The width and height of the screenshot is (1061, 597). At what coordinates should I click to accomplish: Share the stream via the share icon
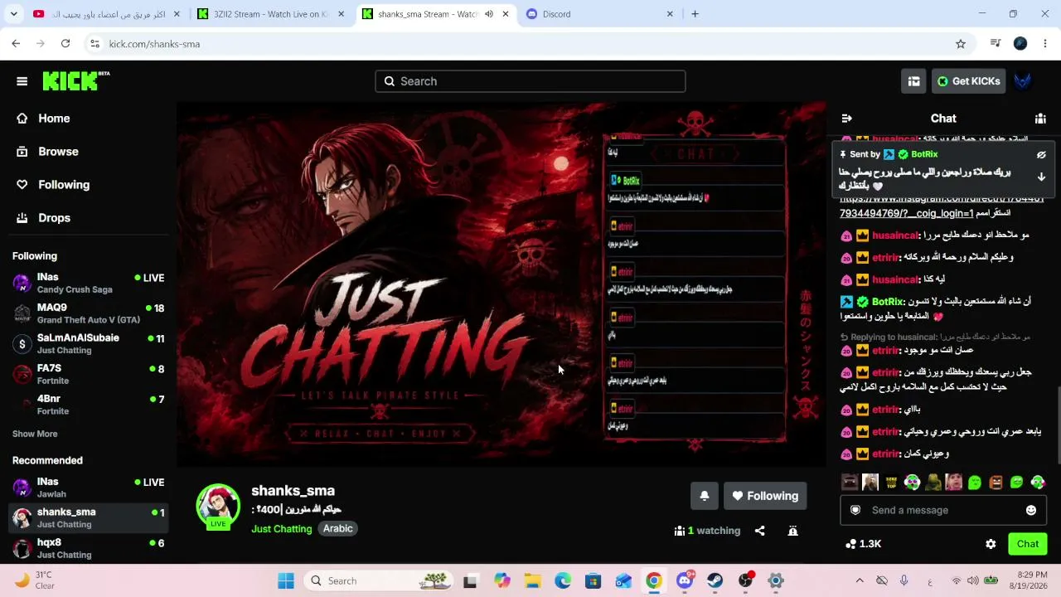click(760, 531)
